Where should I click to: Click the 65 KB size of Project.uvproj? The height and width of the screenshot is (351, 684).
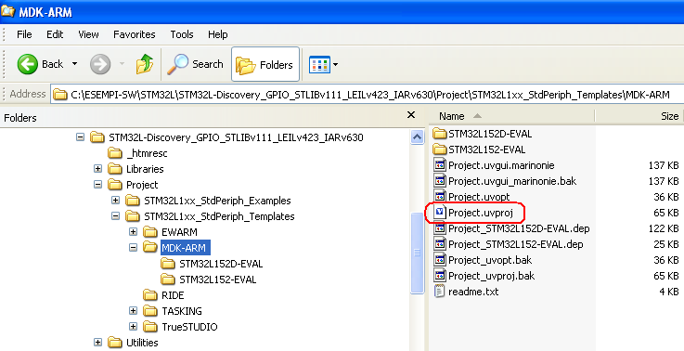pyautogui.click(x=665, y=213)
